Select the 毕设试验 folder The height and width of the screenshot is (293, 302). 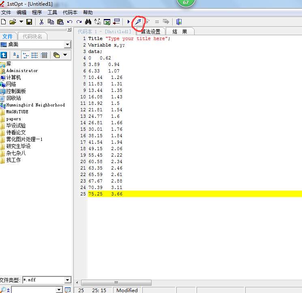(16, 125)
